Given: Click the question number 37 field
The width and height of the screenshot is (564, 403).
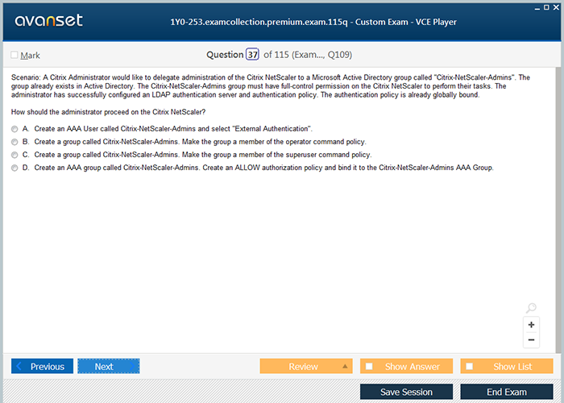Looking at the screenshot, I should coord(252,54).
